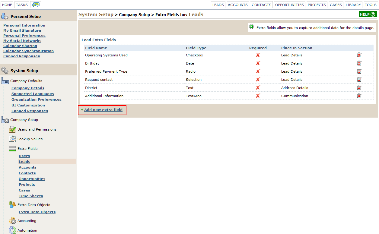Open Calendar Sharing link
Viewport: 379px width, 234px height.
point(20,46)
